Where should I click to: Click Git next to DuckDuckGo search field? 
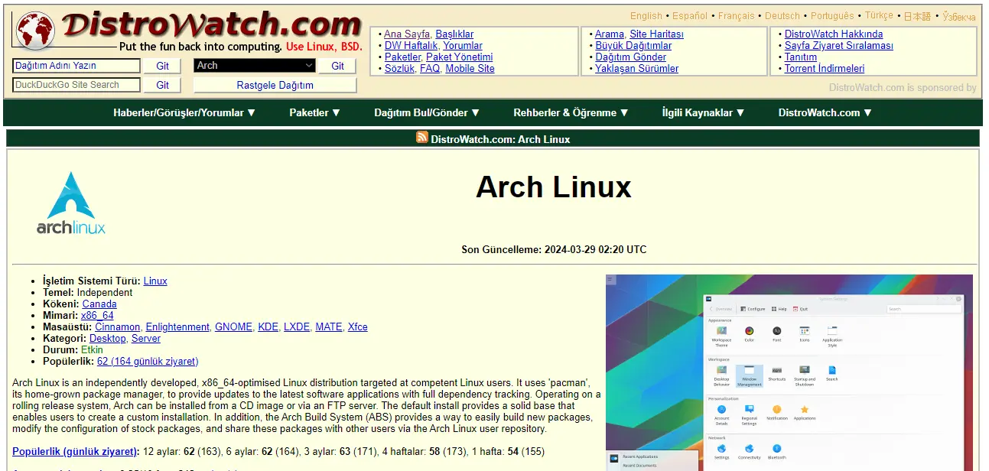point(163,85)
